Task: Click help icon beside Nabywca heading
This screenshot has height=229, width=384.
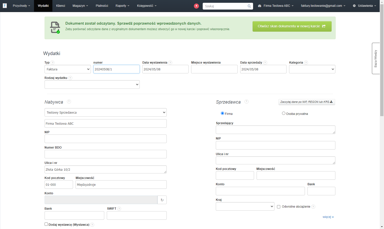Action: point(69,102)
